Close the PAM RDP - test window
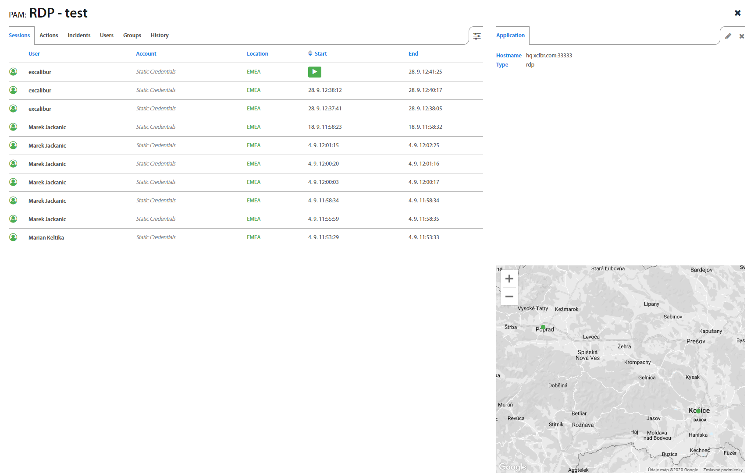Screen dimensions: 754x473 click(x=738, y=13)
